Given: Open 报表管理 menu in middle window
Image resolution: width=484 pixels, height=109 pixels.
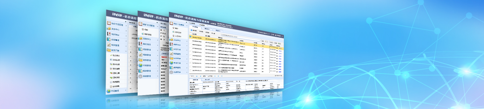Looking at the screenshot, I should (x=147, y=71).
